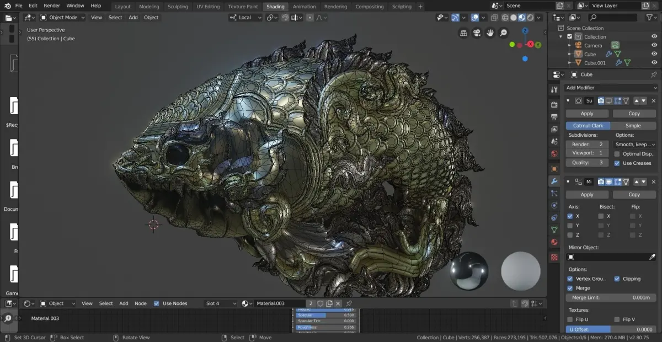Open the Render menu
The height and width of the screenshot is (342, 662).
52,6
